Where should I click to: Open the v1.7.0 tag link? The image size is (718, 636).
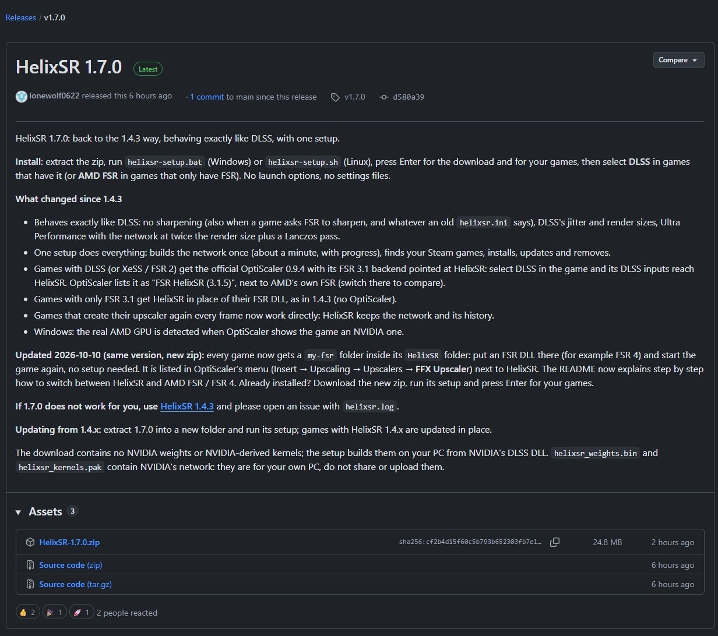(x=354, y=97)
